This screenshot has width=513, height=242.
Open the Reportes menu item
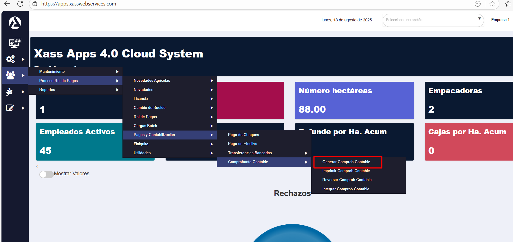[x=76, y=90]
